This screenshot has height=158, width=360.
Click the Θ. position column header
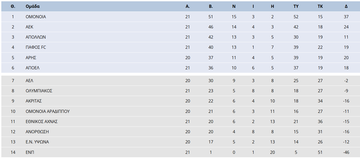(x=13, y=7)
